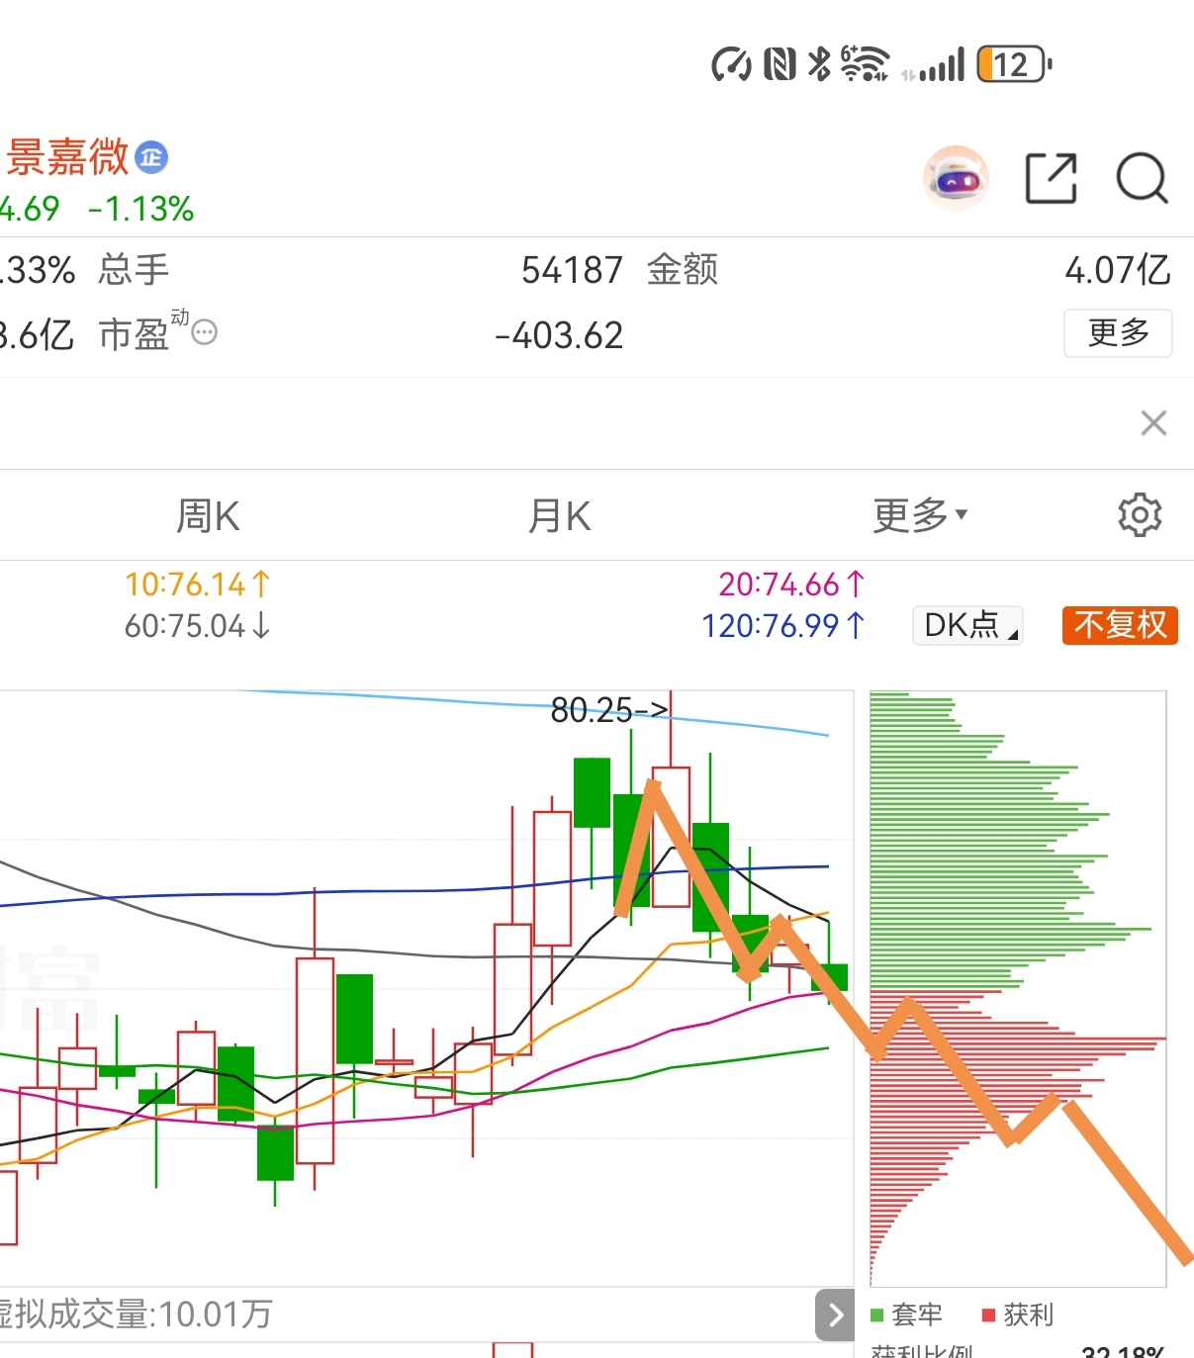Switch to the 周K tab

pyautogui.click(x=208, y=515)
